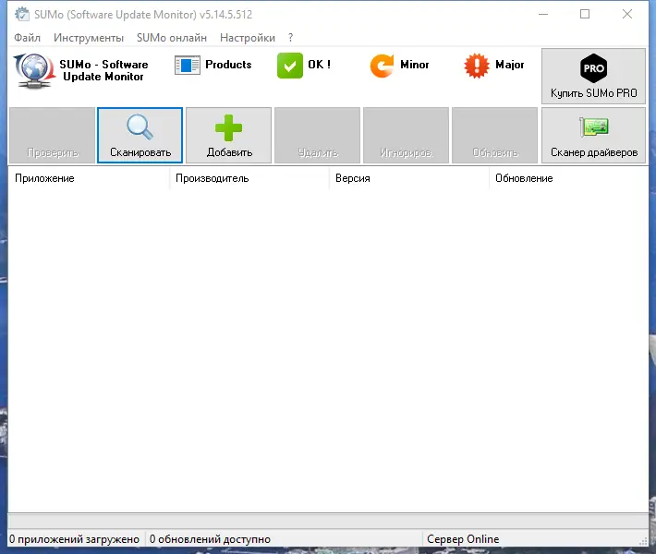Sort by Обновление column header

(568, 178)
